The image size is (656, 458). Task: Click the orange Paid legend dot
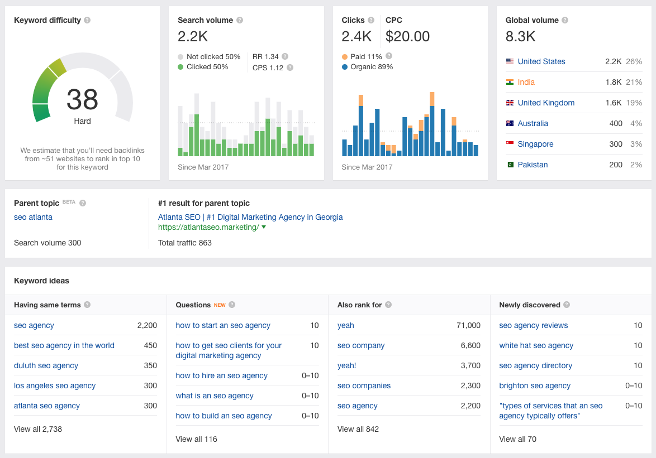click(x=344, y=57)
